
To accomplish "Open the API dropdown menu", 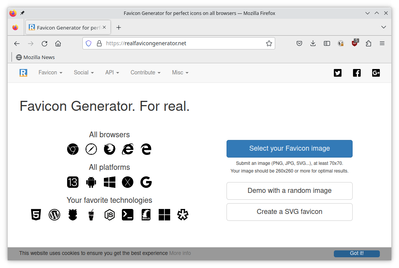I will 112,72.
